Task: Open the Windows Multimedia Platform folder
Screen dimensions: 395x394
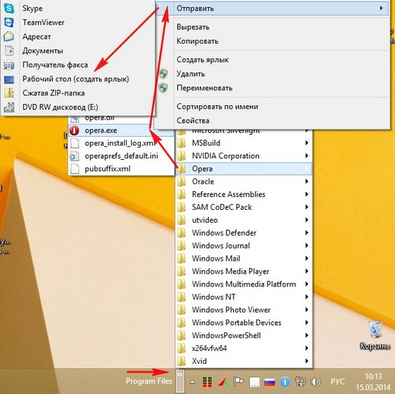Action: point(244,284)
